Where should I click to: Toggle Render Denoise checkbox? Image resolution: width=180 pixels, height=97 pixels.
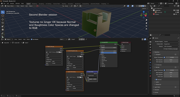pos(156,80)
